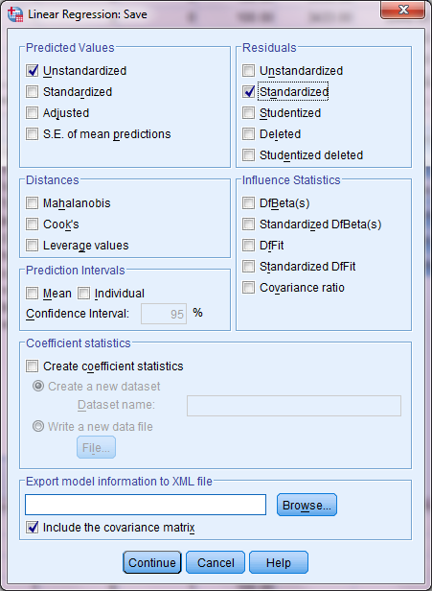
Task: Enable Leverage values checkbox
Action: [x=33, y=246]
